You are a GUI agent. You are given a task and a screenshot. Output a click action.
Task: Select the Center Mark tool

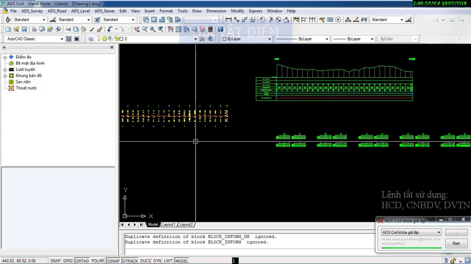click(338, 20)
